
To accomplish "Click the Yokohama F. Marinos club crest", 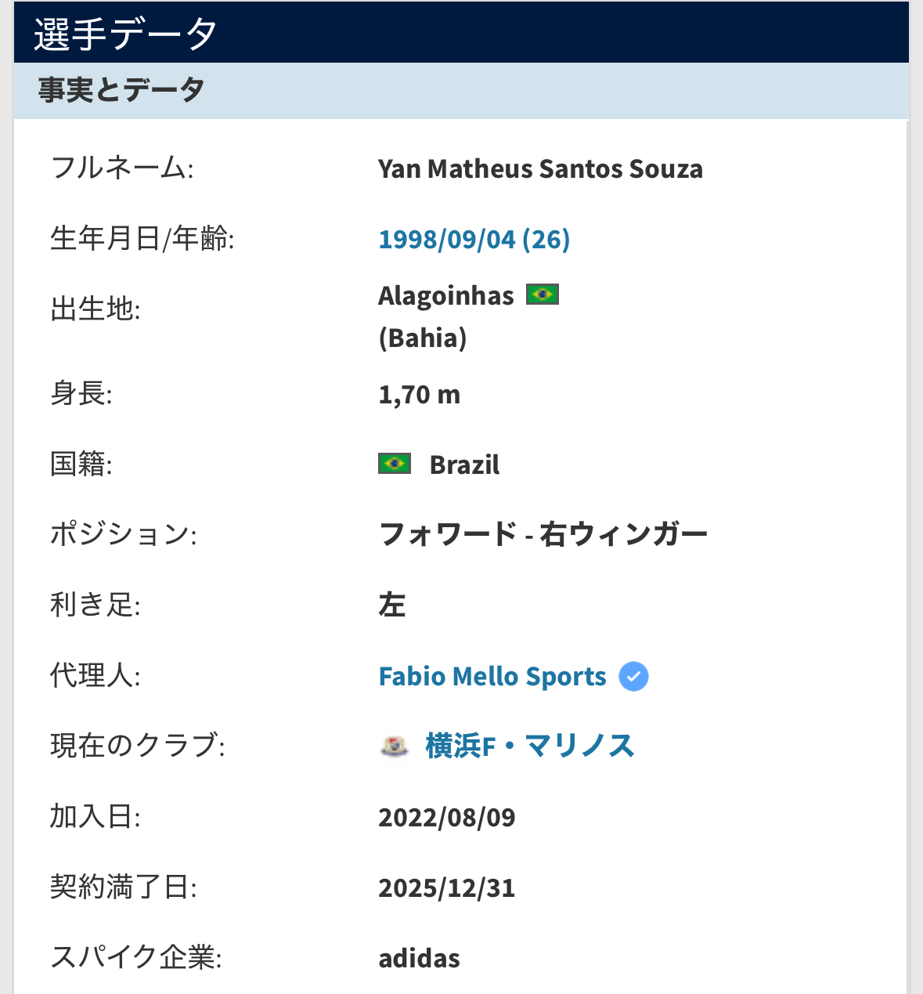I will tap(395, 746).
